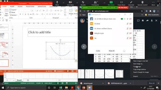Click Stop Share button
161x90 pixels.
[123, 7]
